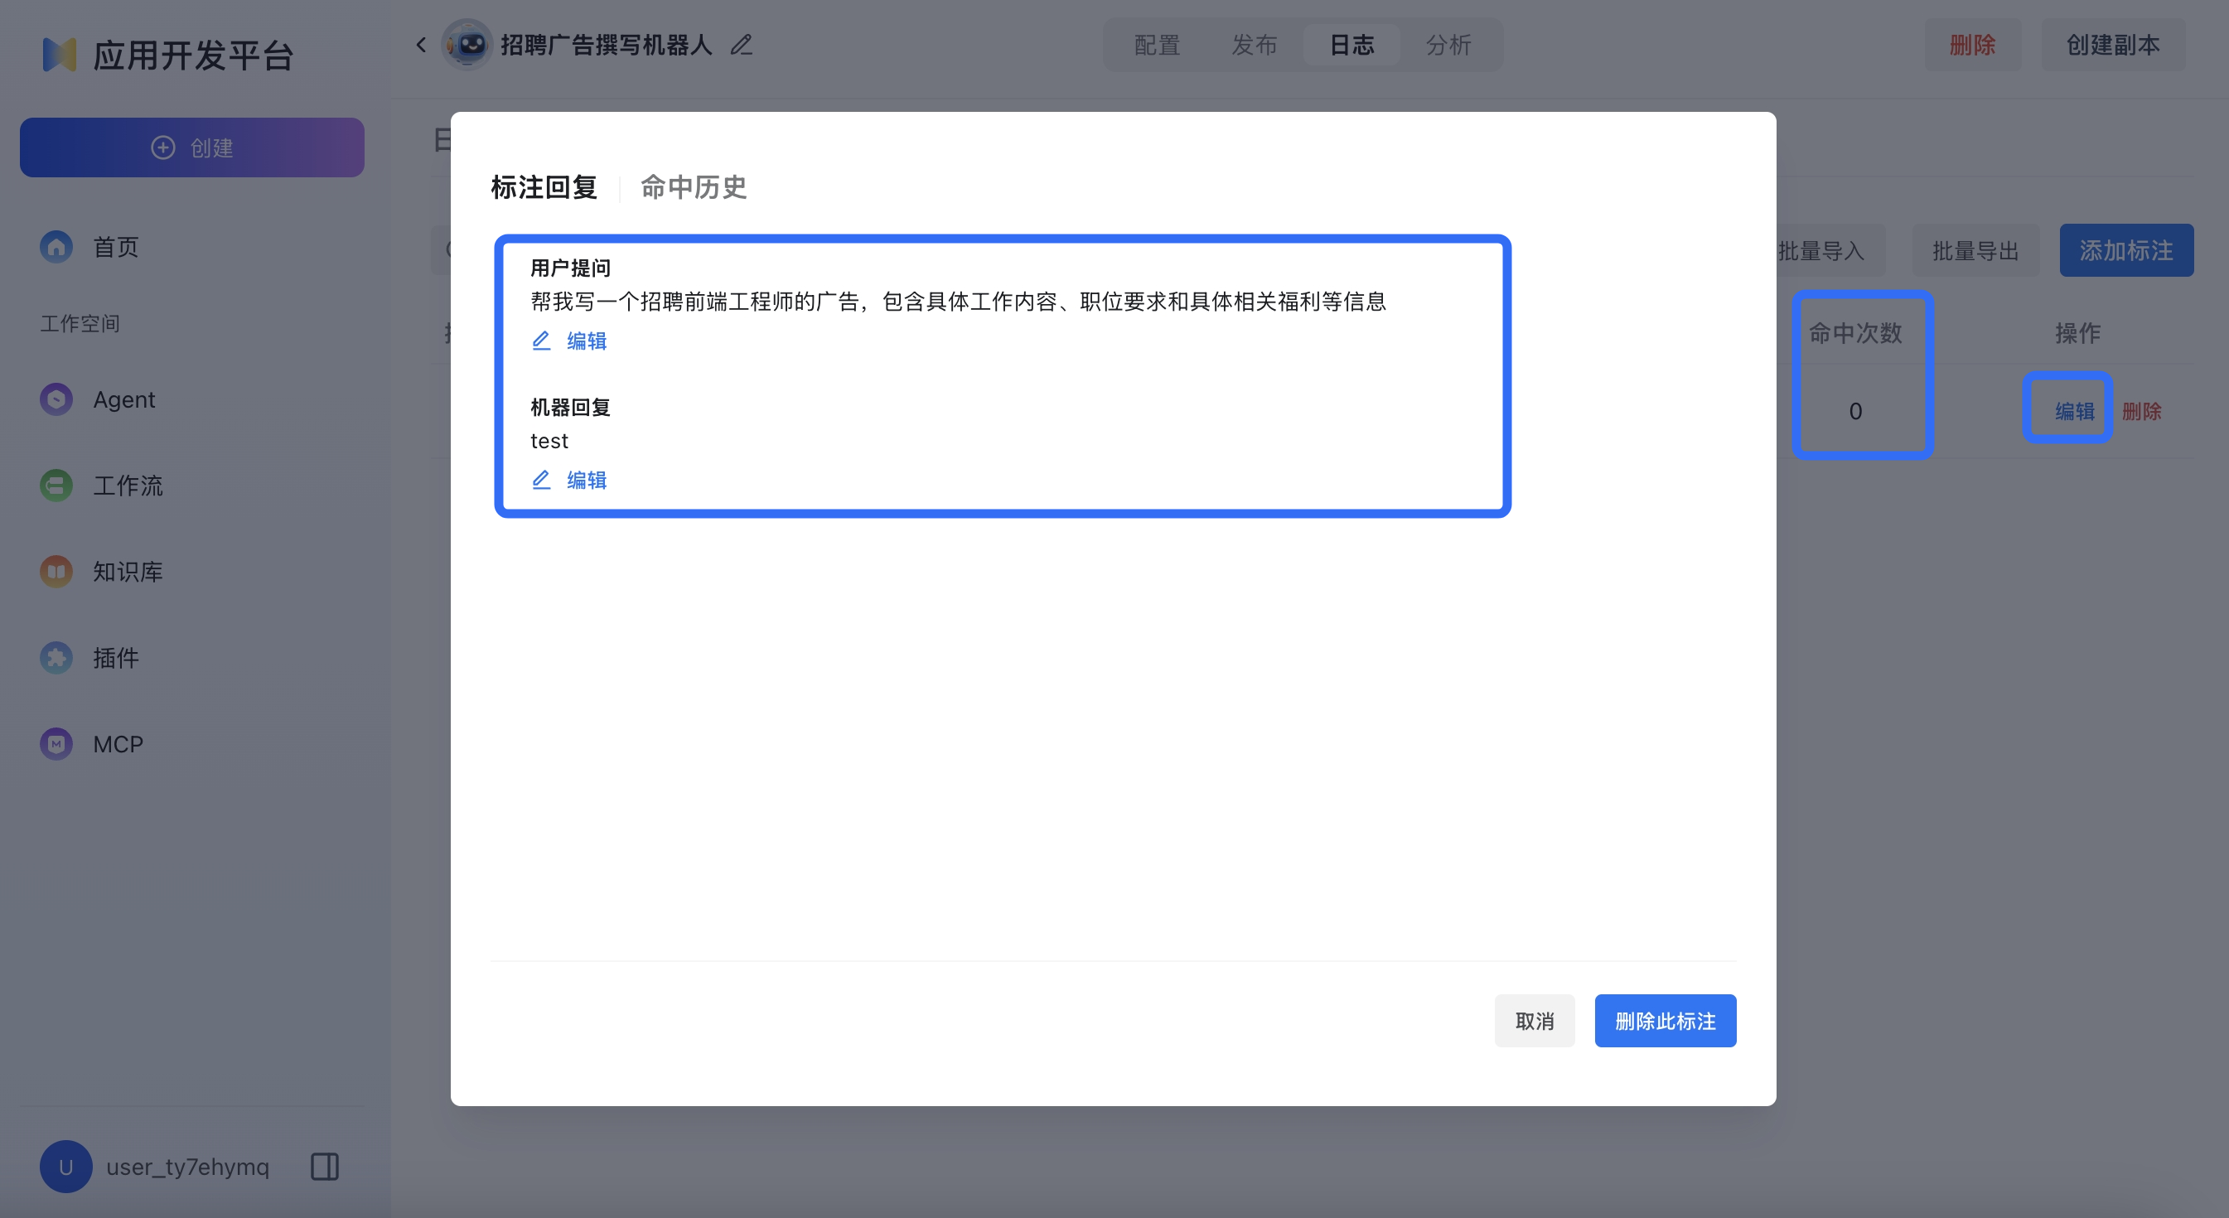Click edit pencil under 机器回复
2229x1218 pixels.
(x=542, y=480)
